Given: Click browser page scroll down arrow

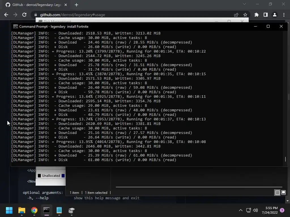Looking at the screenshot, I should (x=287, y=201).
